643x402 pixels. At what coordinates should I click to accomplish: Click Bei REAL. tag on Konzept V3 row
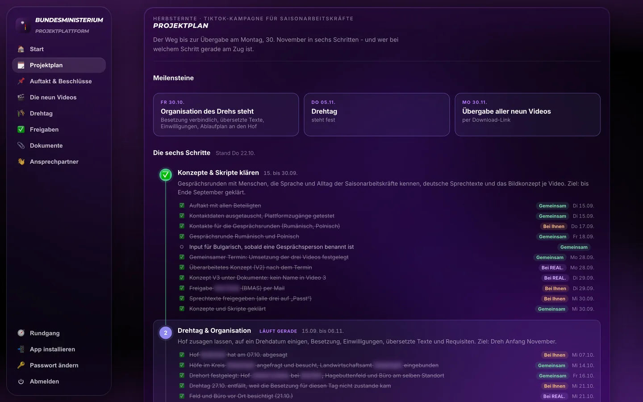pos(555,278)
